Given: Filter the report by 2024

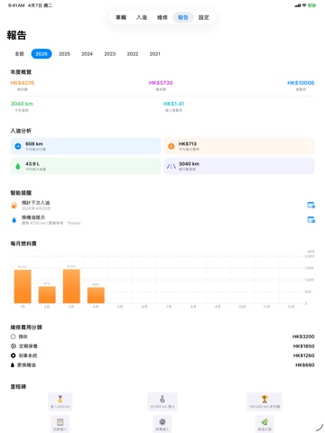Looking at the screenshot, I should click(87, 54).
